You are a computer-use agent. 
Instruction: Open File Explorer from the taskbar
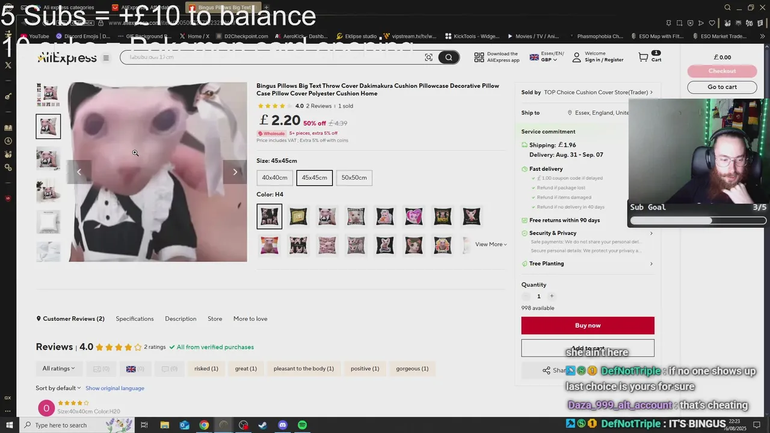tap(164, 425)
